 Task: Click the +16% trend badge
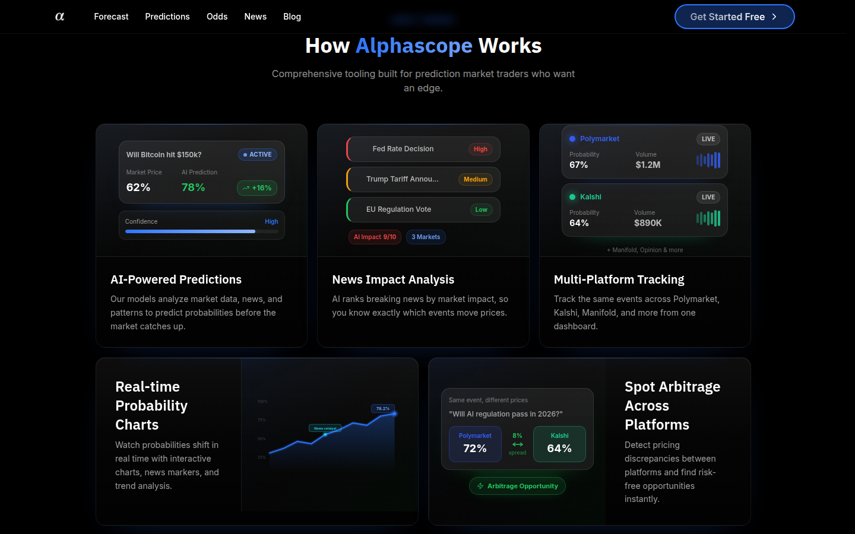257,188
